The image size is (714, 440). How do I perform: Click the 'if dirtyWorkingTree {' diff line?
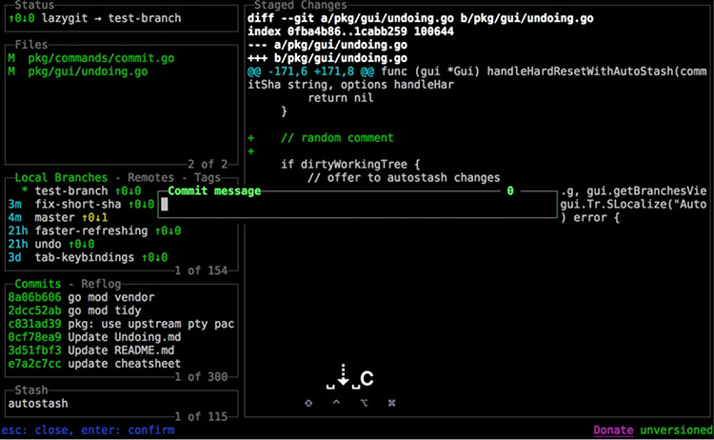[x=350, y=164]
